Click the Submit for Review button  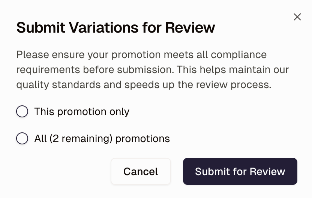coord(240,171)
